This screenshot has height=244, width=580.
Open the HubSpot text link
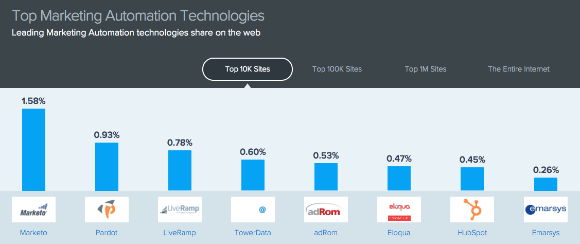click(472, 233)
